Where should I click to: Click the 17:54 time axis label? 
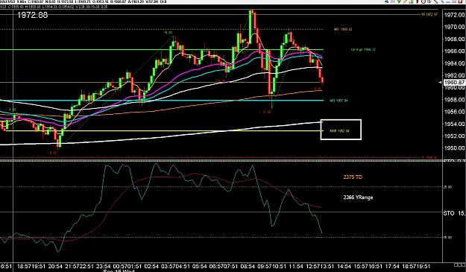[392, 267]
